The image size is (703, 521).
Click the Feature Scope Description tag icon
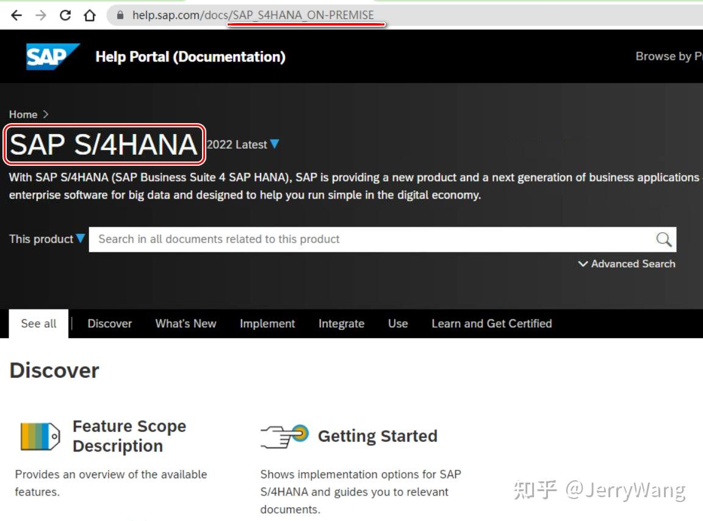point(38,434)
